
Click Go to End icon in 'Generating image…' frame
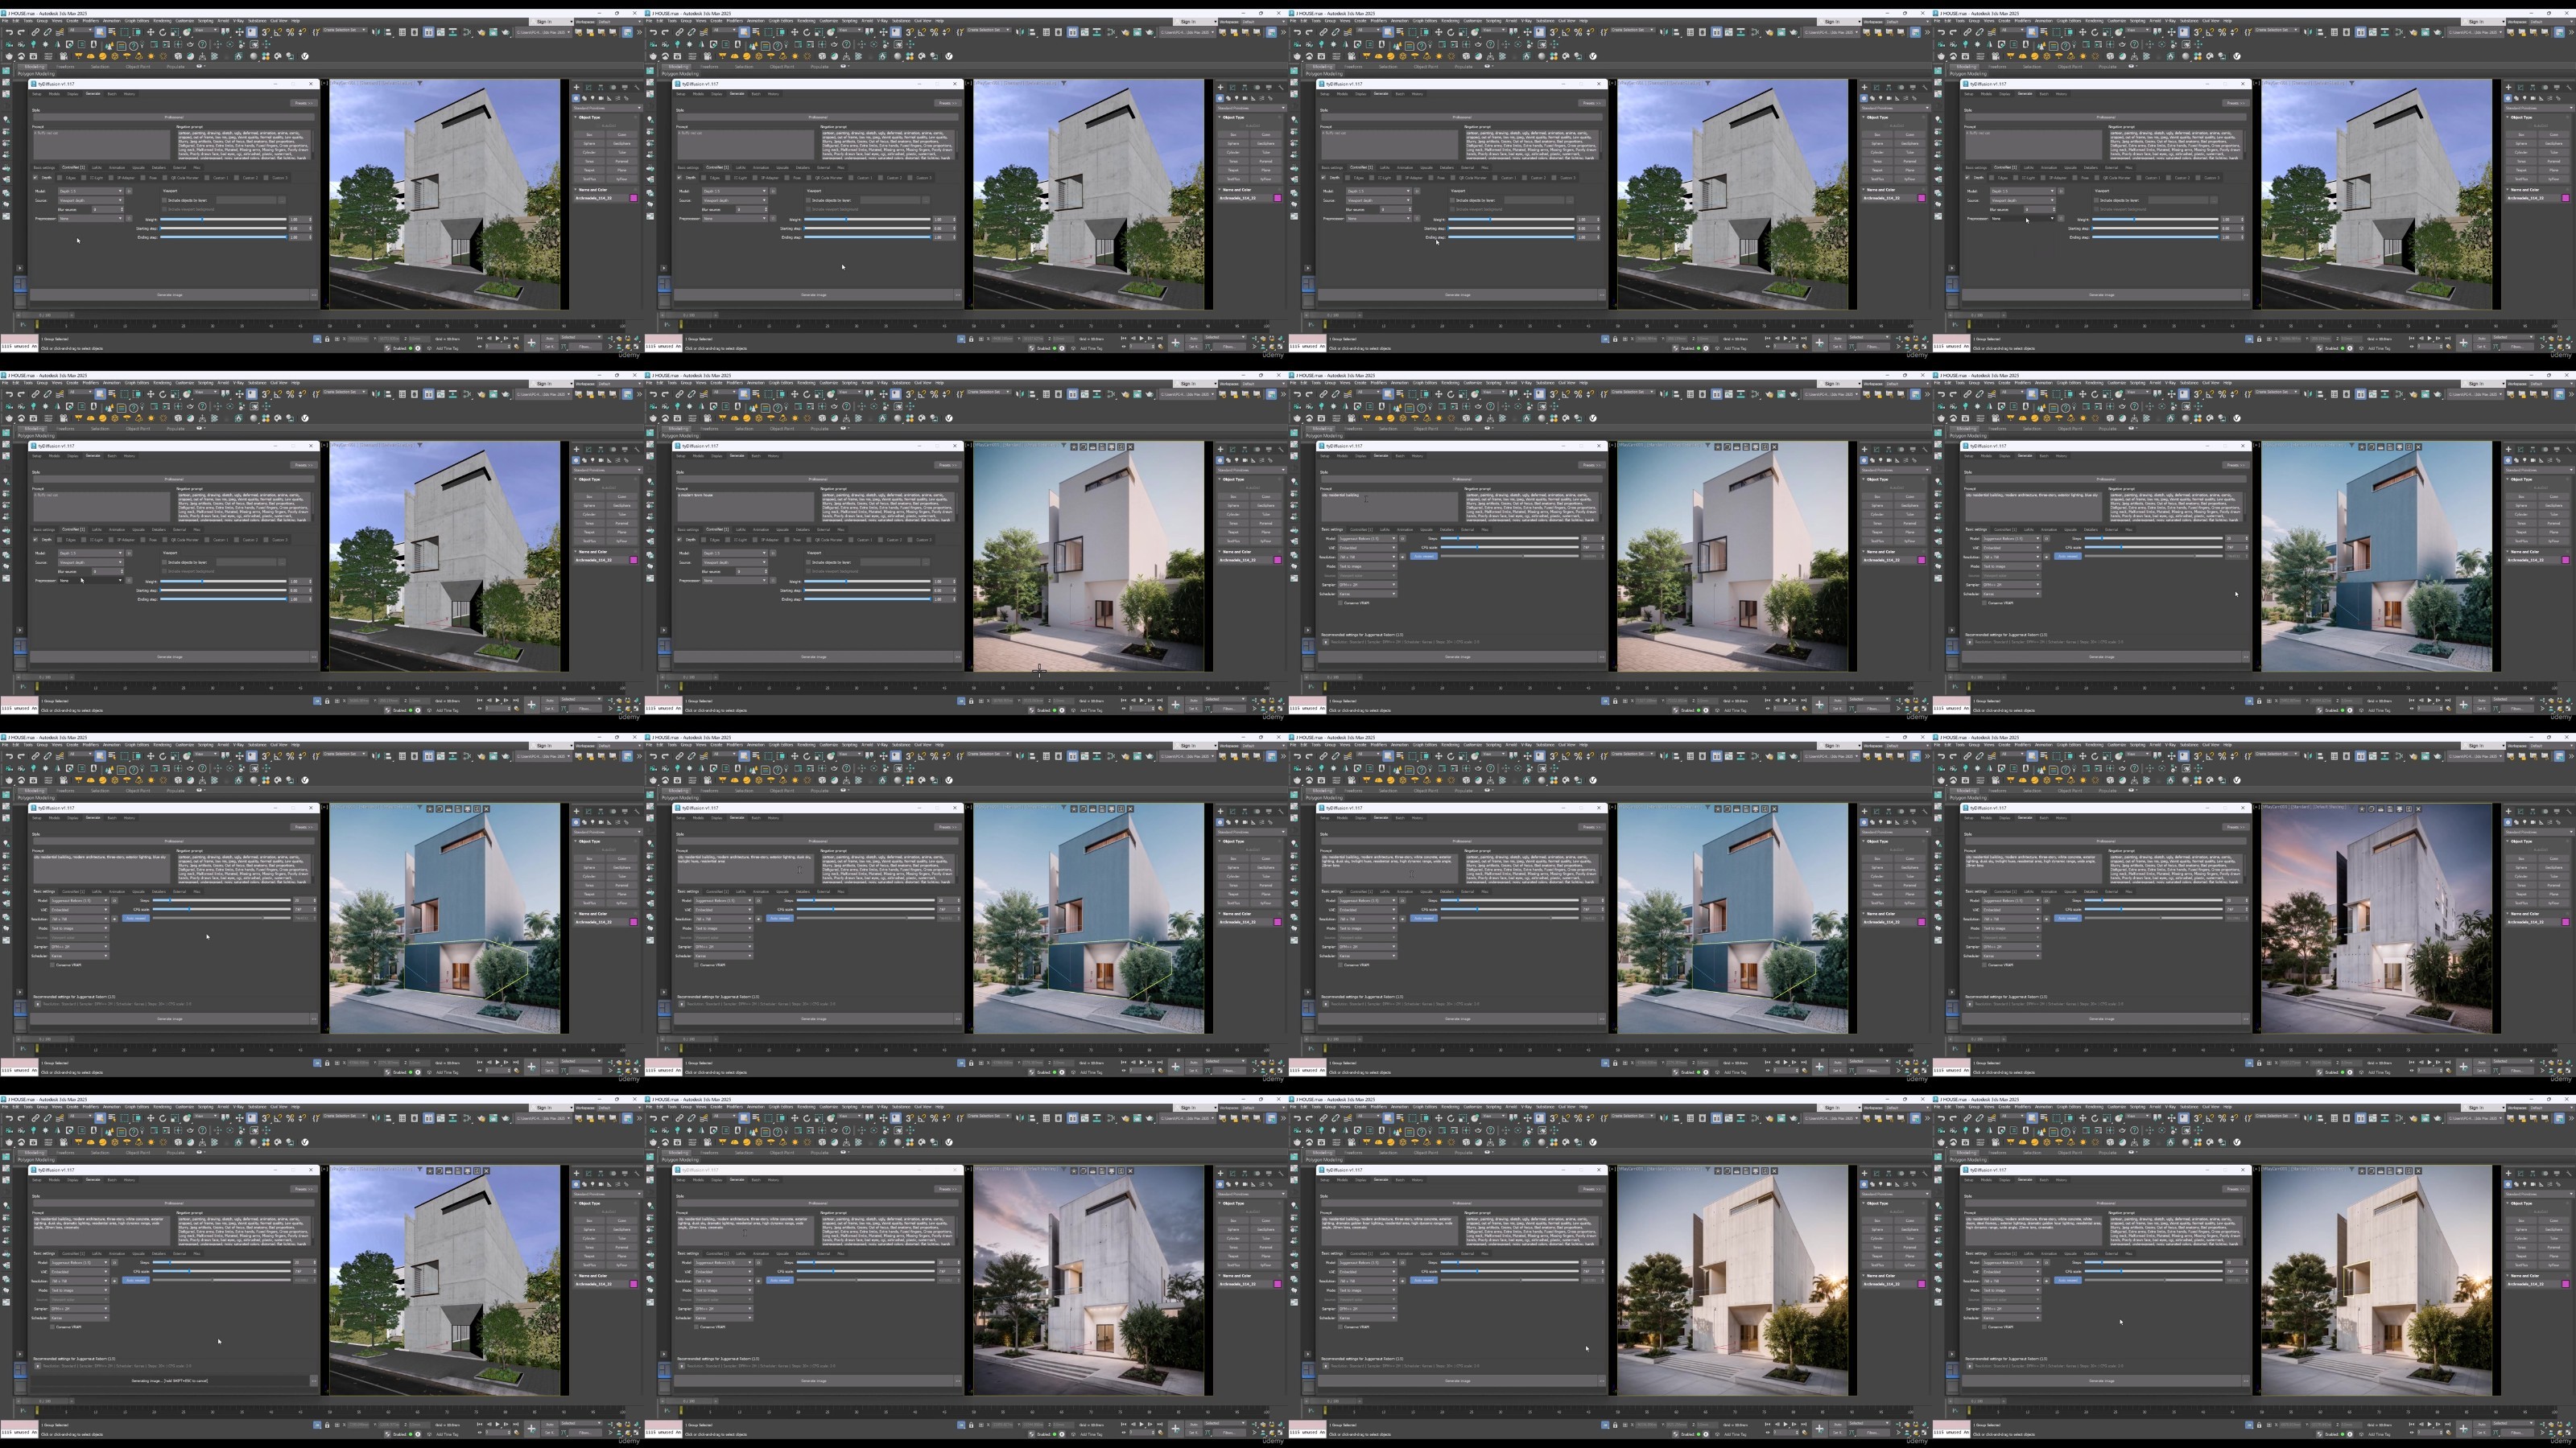click(516, 1424)
